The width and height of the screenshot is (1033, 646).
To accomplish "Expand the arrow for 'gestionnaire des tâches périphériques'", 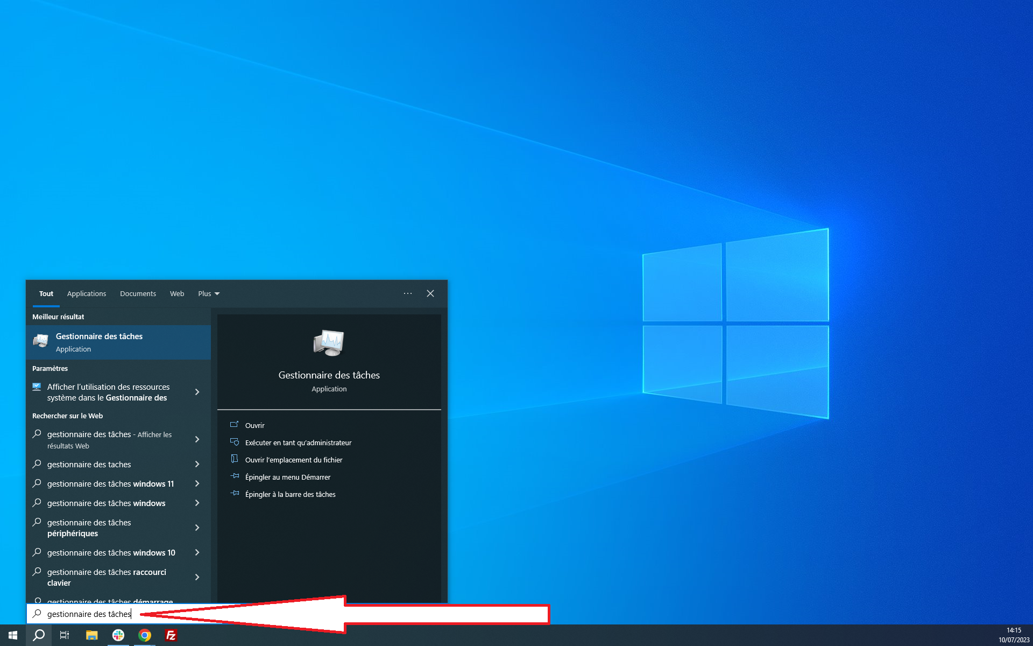I will tap(197, 528).
